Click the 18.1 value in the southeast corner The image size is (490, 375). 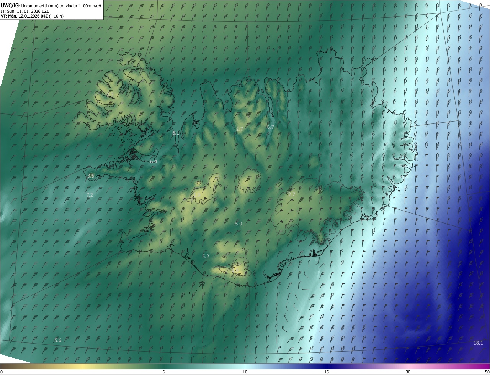[x=478, y=343]
